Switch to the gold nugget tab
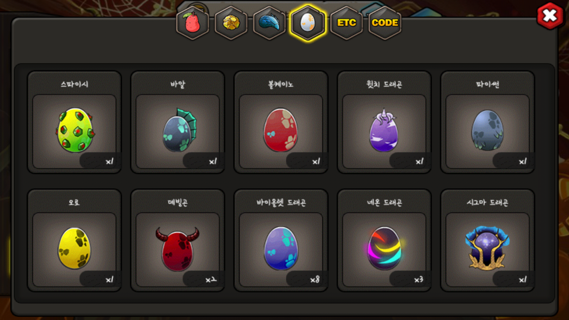The image size is (569, 320). coord(231,23)
